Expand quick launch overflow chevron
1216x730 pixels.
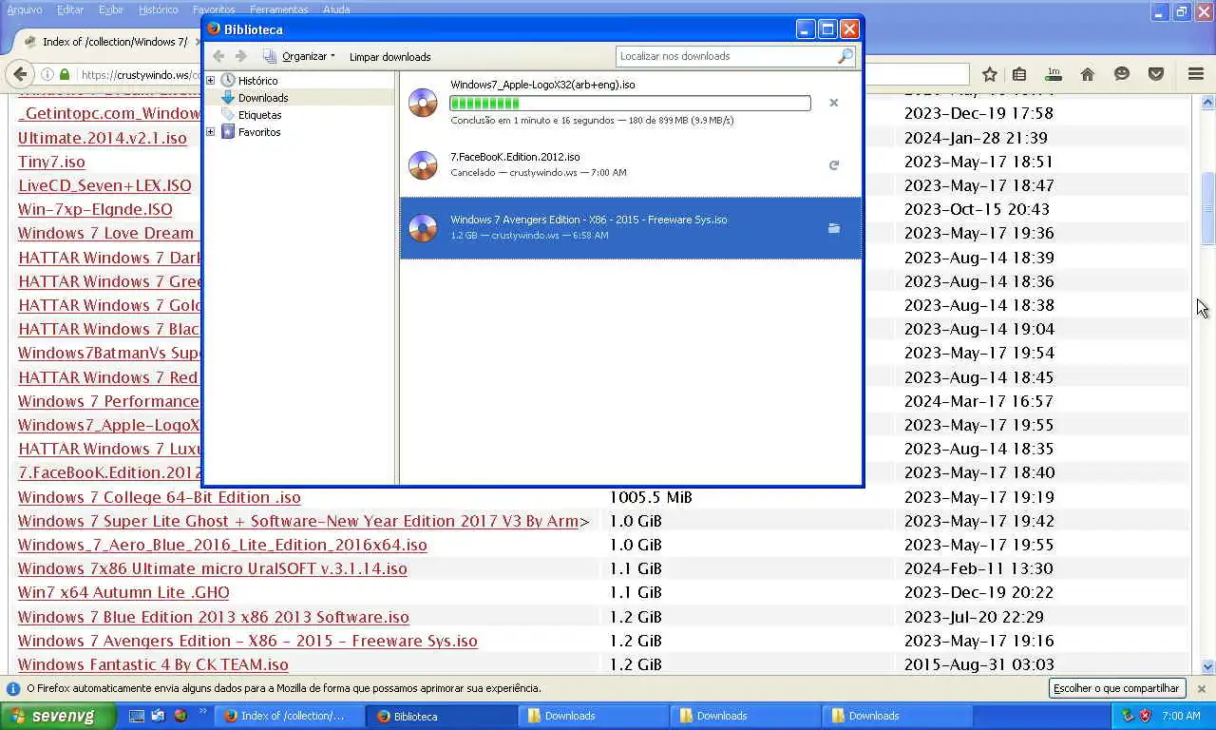click(x=202, y=711)
